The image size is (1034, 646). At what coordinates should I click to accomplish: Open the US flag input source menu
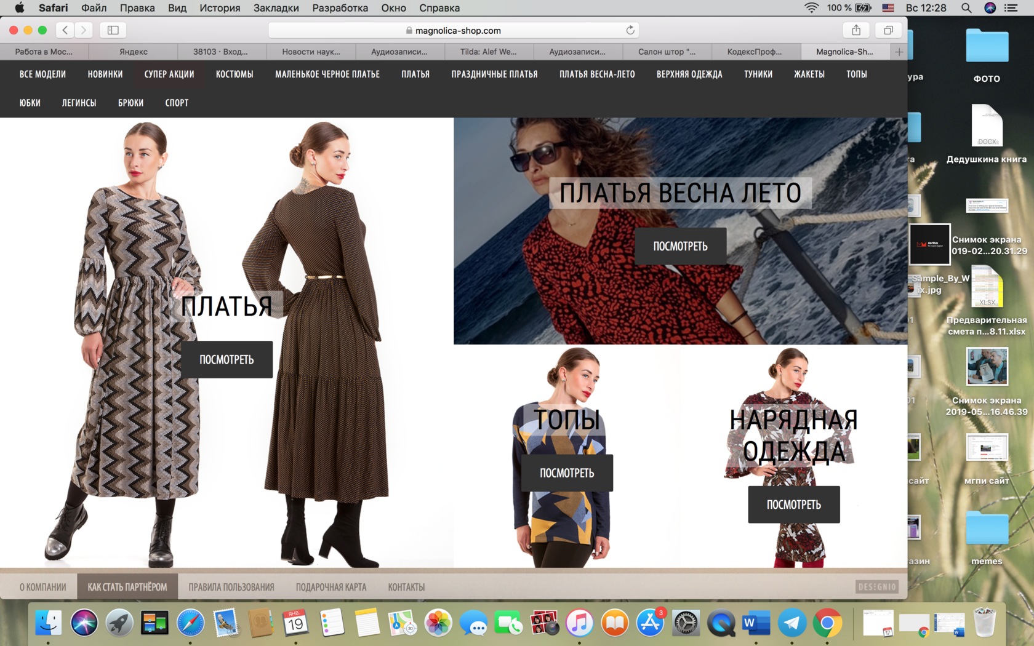point(888,8)
